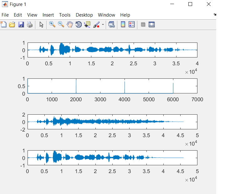Insert a colorbar with the toolbar icon
Image resolution: width=250 pixels, height=194 pixels.
pos(123,24)
